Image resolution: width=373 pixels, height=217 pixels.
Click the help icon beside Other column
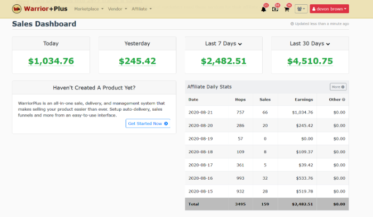pos(344,99)
